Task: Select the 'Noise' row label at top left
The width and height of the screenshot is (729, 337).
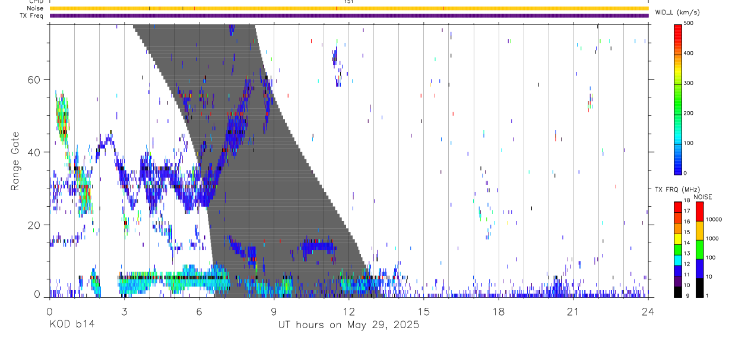Action: point(36,8)
